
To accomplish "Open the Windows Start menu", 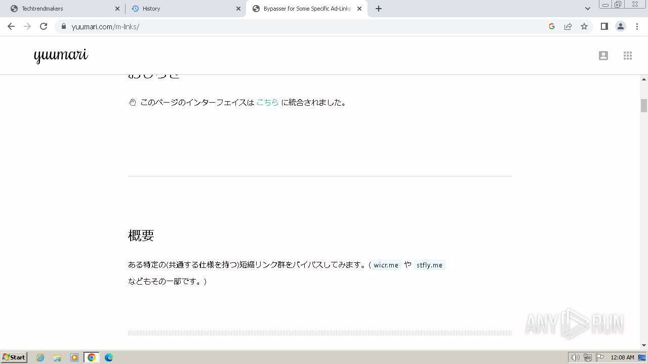I will pyautogui.click(x=14, y=357).
